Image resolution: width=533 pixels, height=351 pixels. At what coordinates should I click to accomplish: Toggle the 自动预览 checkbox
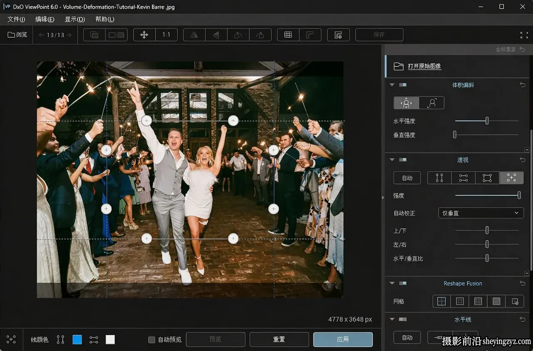click(x=152, y=340)
